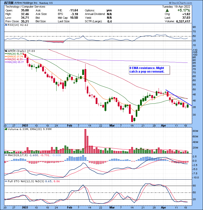The width and height of the screenshot is (203, 210).
Task: Click the date Tuesday 19-Apr-2022
Action: [x=176, y=7]
